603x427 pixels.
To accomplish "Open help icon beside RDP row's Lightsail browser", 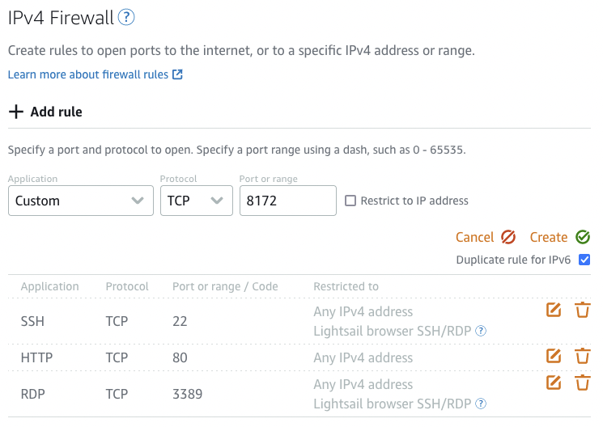I will [x=481, y=404].
